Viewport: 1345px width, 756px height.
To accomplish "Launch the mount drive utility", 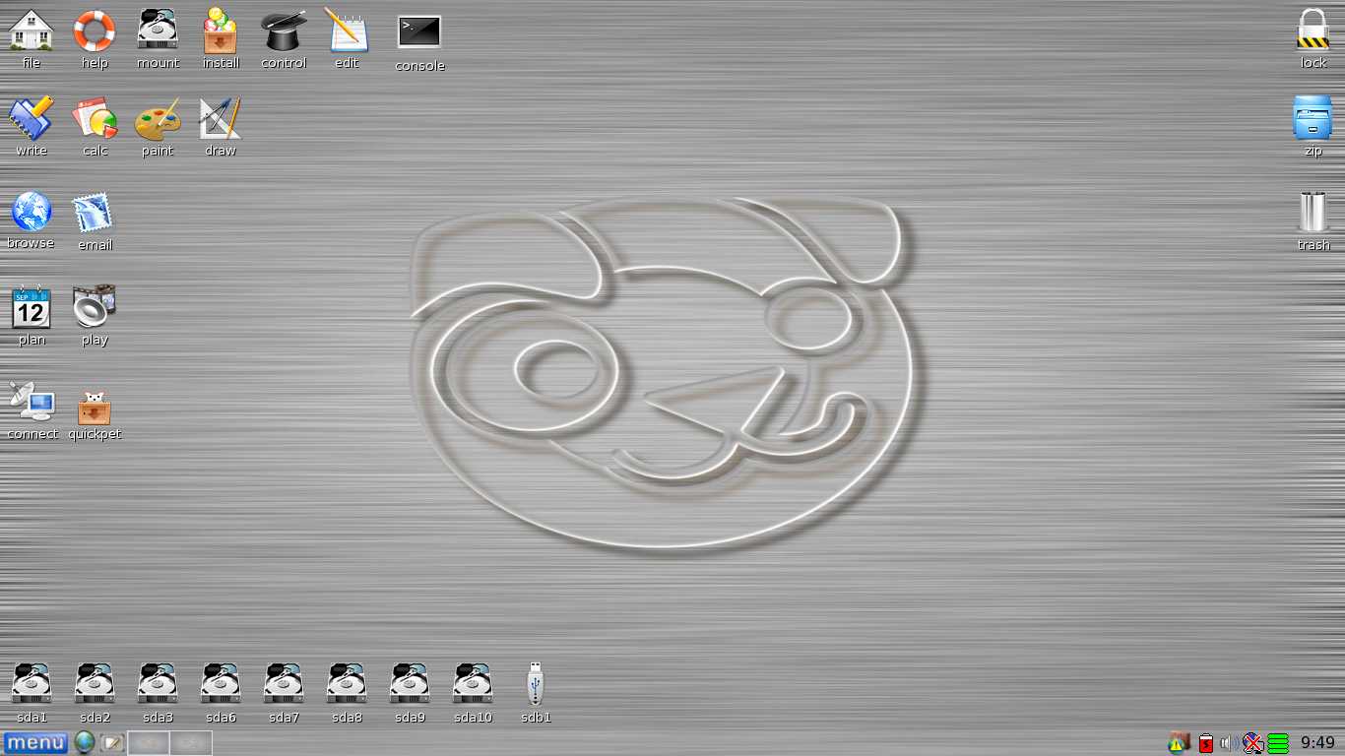I will (x=158, y=31).
